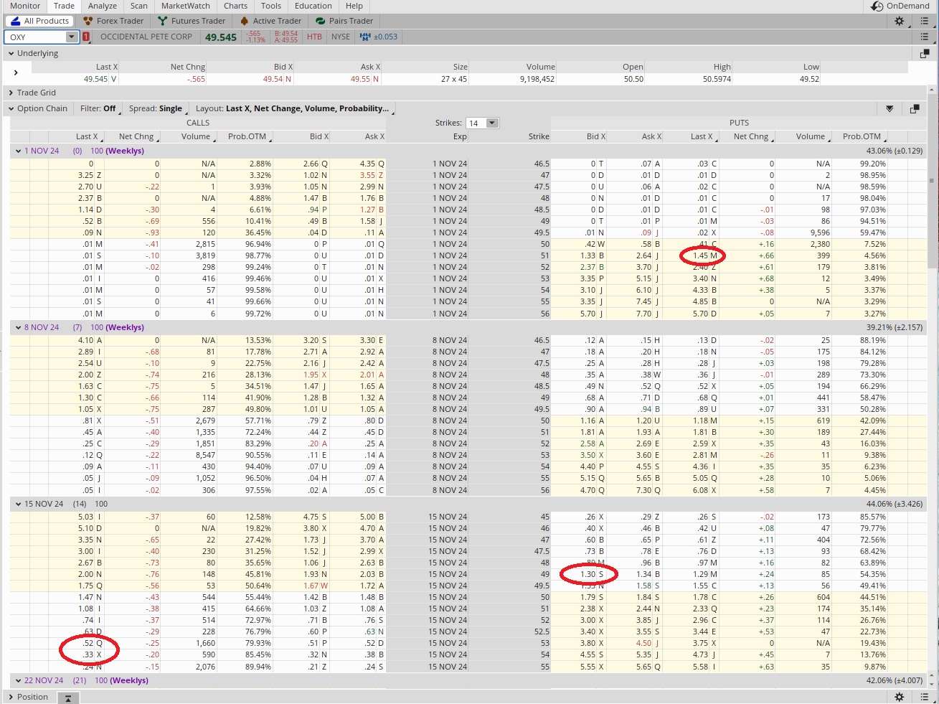Open the Active Trader sub-tab
The height and width of the screenshot is (704, 939).
(270, 21)
